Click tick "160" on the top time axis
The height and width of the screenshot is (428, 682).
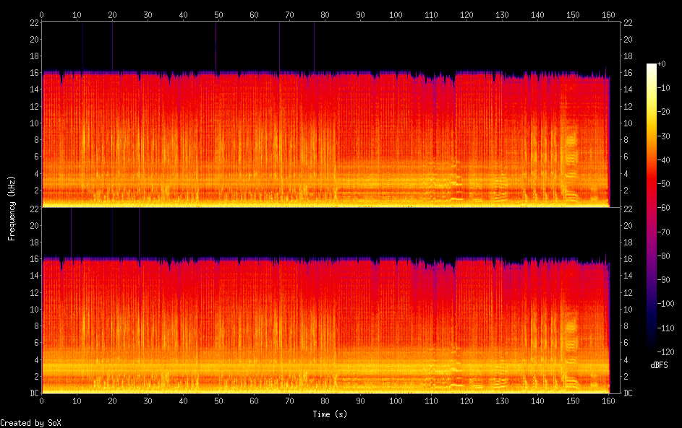[x=608, y=14]
